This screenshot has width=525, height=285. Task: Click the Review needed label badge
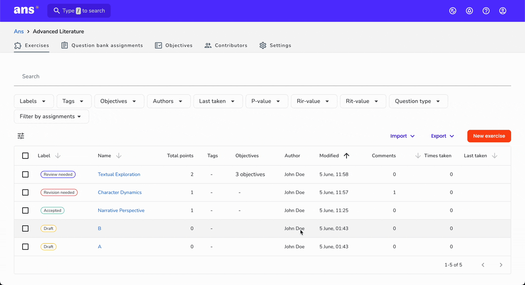tap(58, 174)
